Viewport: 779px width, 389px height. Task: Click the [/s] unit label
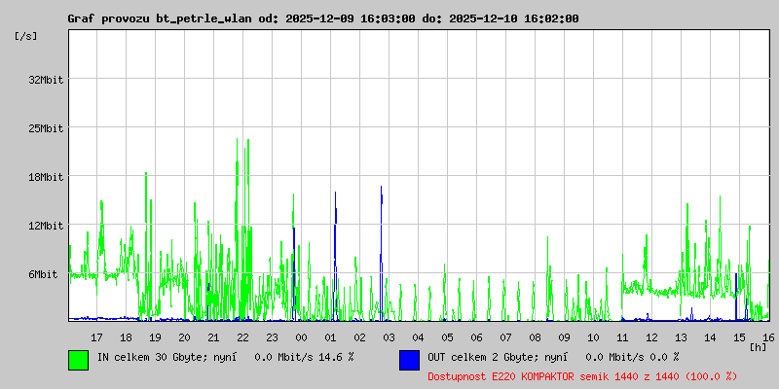(26, 36)
